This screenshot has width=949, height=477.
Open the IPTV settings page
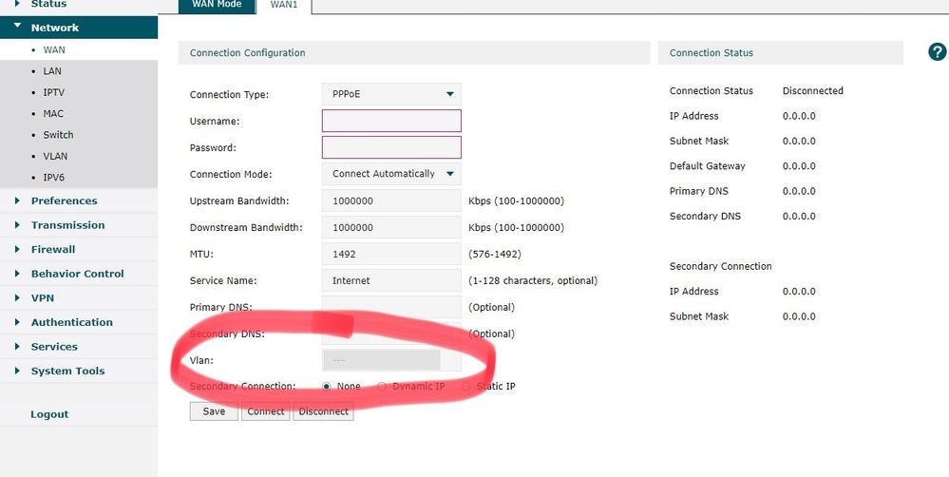[x=53, y=92]
